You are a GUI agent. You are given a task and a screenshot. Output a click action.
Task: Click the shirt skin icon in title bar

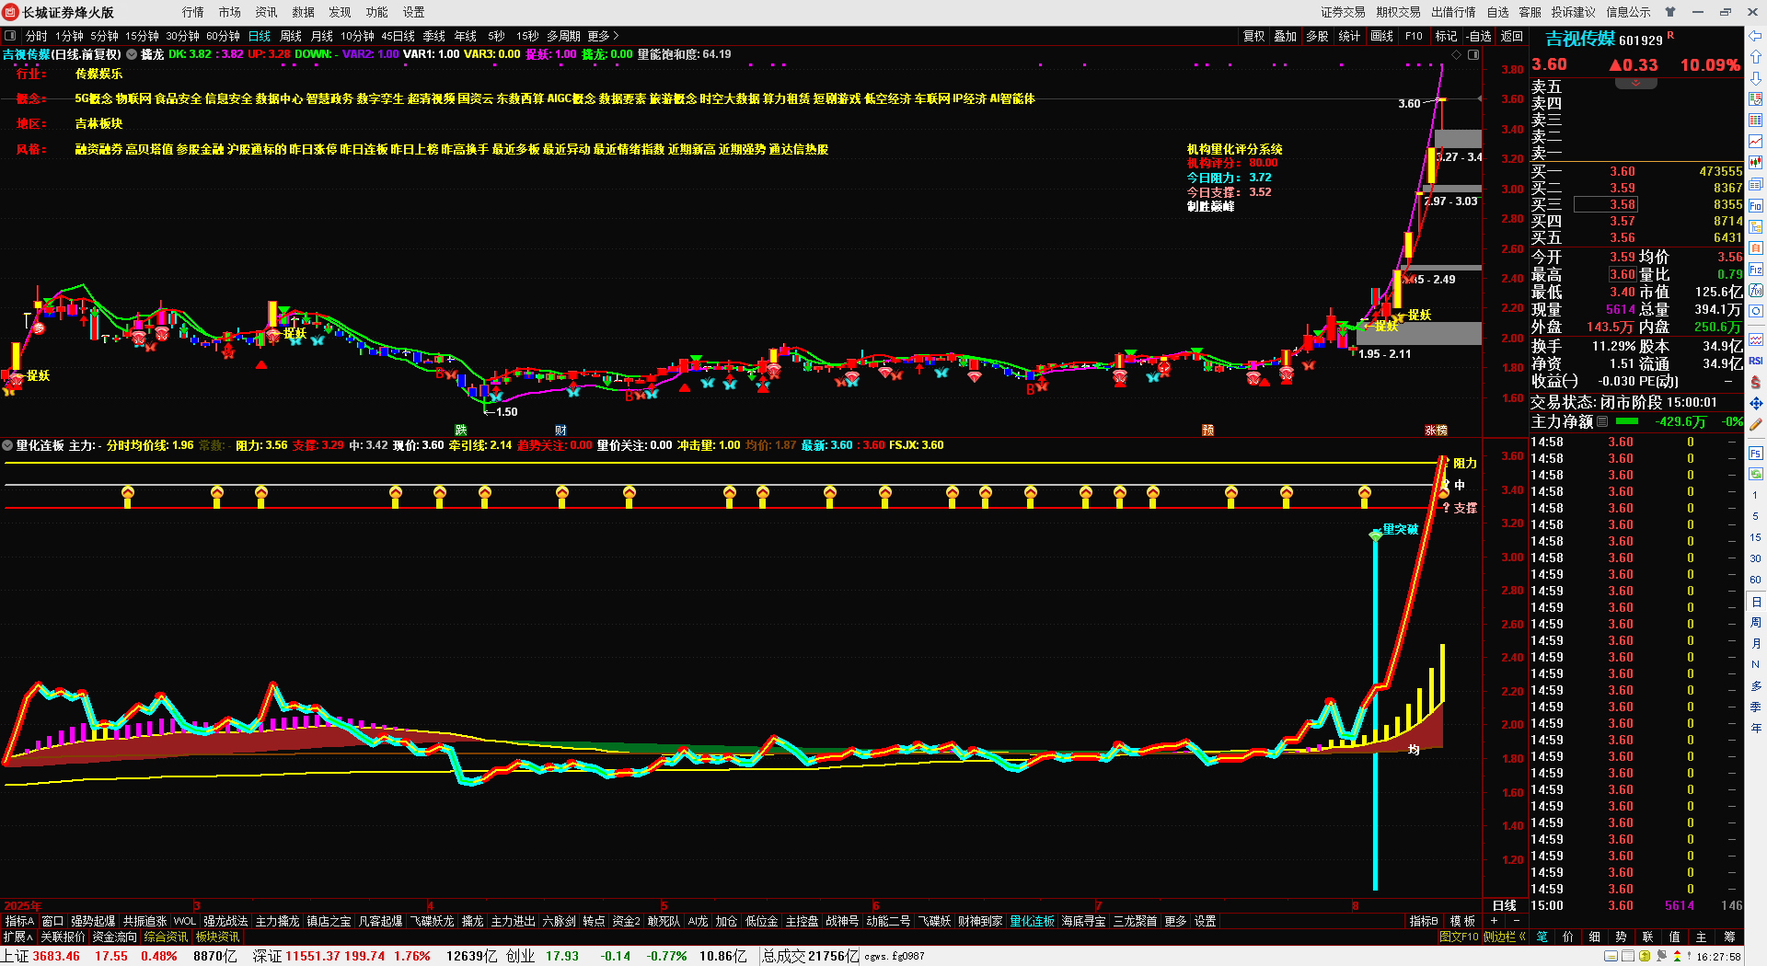[1670, 12]
